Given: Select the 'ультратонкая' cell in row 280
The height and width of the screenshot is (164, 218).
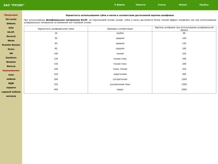Looking at the screenshot, I should click(120, 79).
